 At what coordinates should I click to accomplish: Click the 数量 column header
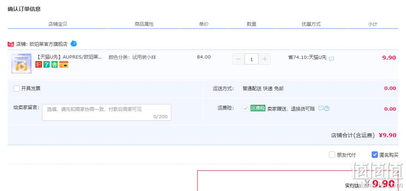coord(252,24)
